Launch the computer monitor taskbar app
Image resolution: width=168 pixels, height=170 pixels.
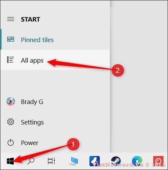click(x=73, y=161)
